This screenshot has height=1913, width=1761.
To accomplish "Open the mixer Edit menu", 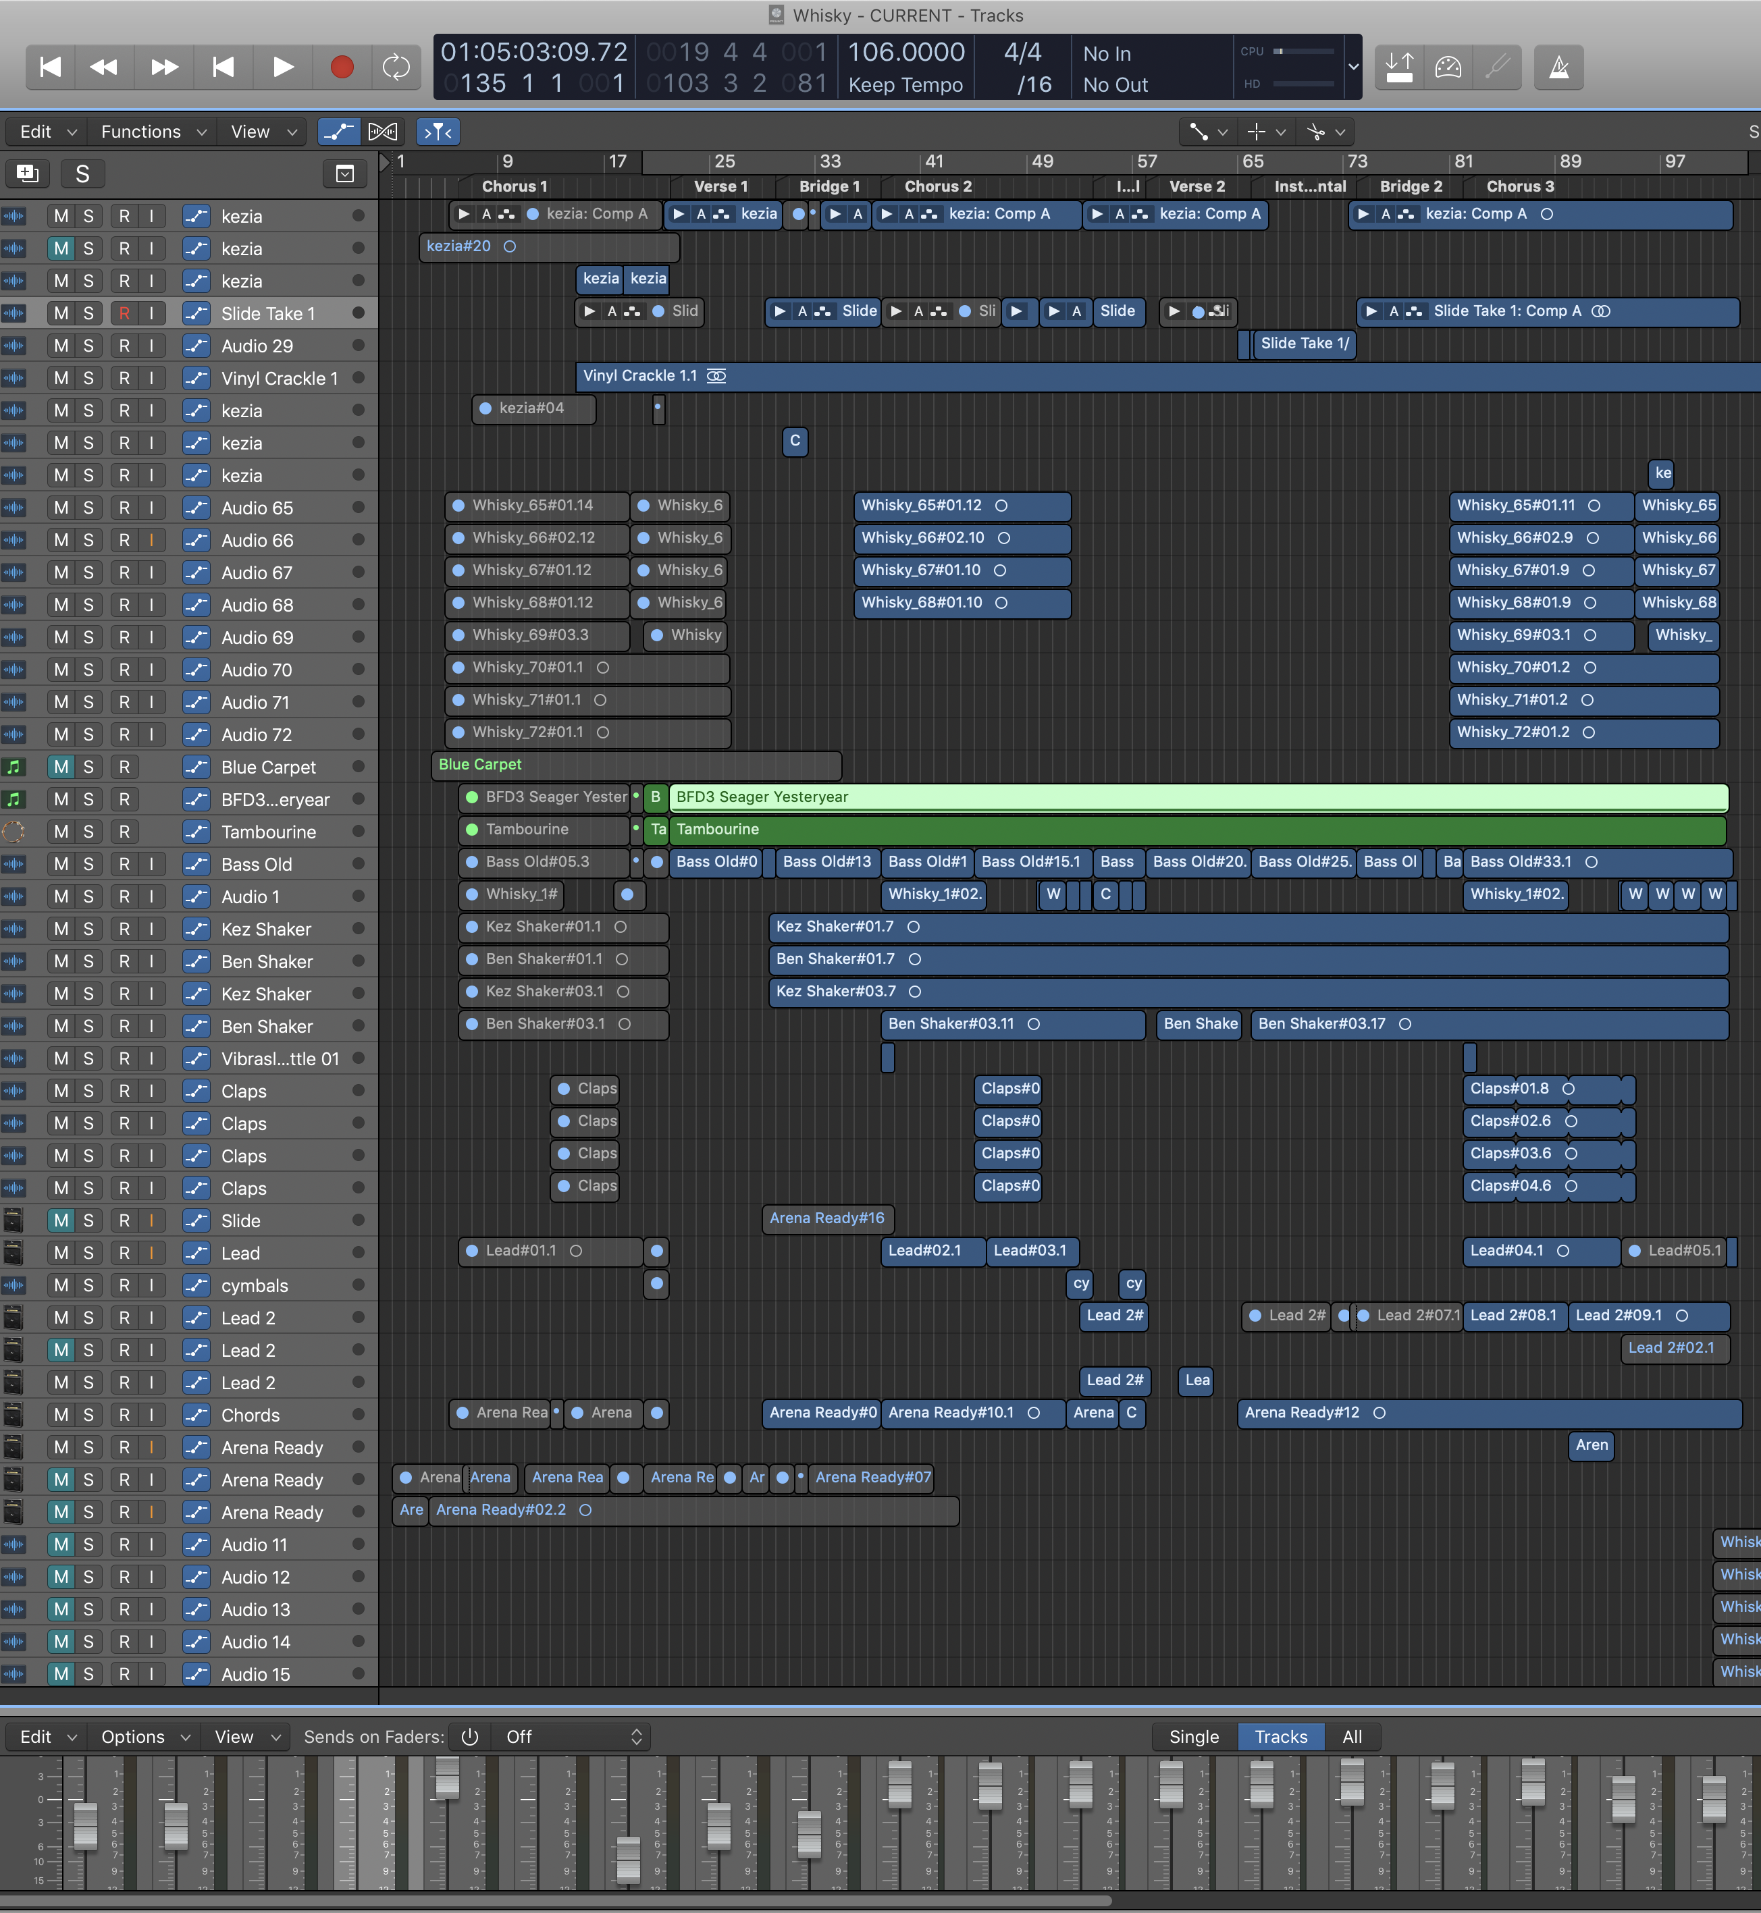I will pos(47,1737).
